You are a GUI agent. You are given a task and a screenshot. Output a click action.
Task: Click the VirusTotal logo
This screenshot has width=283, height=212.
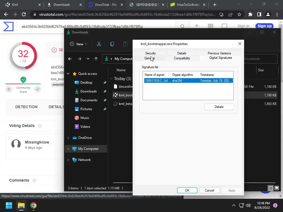8,26
